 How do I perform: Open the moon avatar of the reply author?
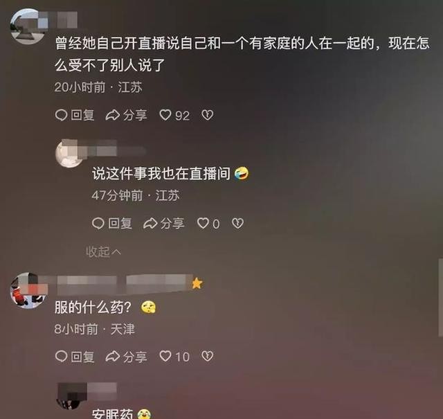[x=69, y=154]
